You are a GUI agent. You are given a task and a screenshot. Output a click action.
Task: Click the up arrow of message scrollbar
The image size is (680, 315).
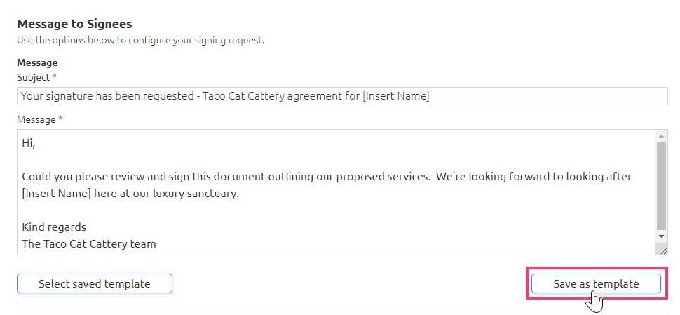pos(661,136)
